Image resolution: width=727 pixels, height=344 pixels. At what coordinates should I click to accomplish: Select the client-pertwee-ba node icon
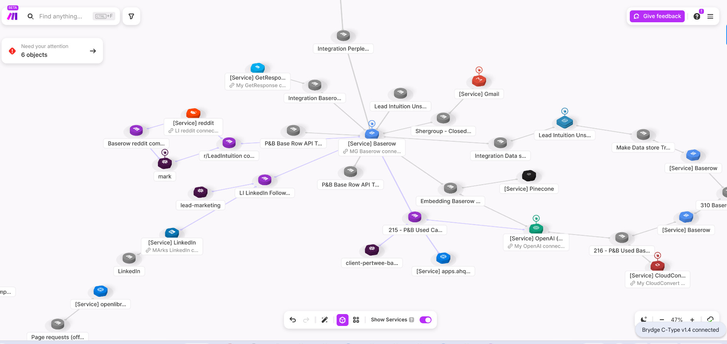[372, 250]
